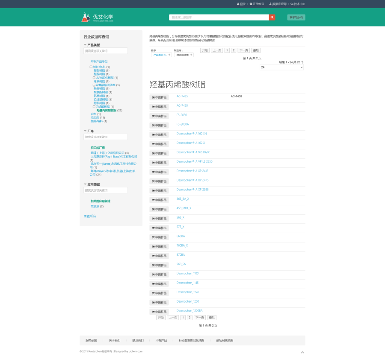Click 重置所有 to reset filters
Viewport: 385px width, 362px height.
[90, 216]
